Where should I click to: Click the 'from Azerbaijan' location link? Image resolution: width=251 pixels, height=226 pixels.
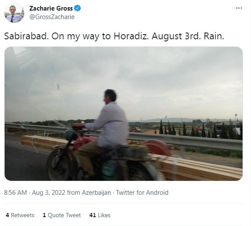click(x=89, y=193)
